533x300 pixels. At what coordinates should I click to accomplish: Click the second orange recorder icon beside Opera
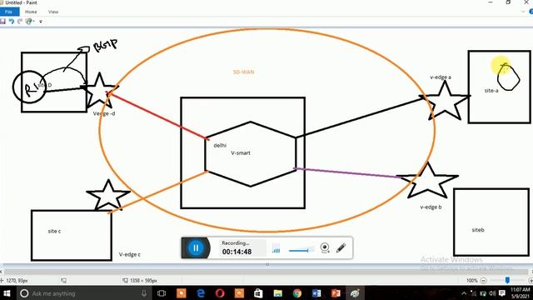pyautogui.click(x=239, y=293)
